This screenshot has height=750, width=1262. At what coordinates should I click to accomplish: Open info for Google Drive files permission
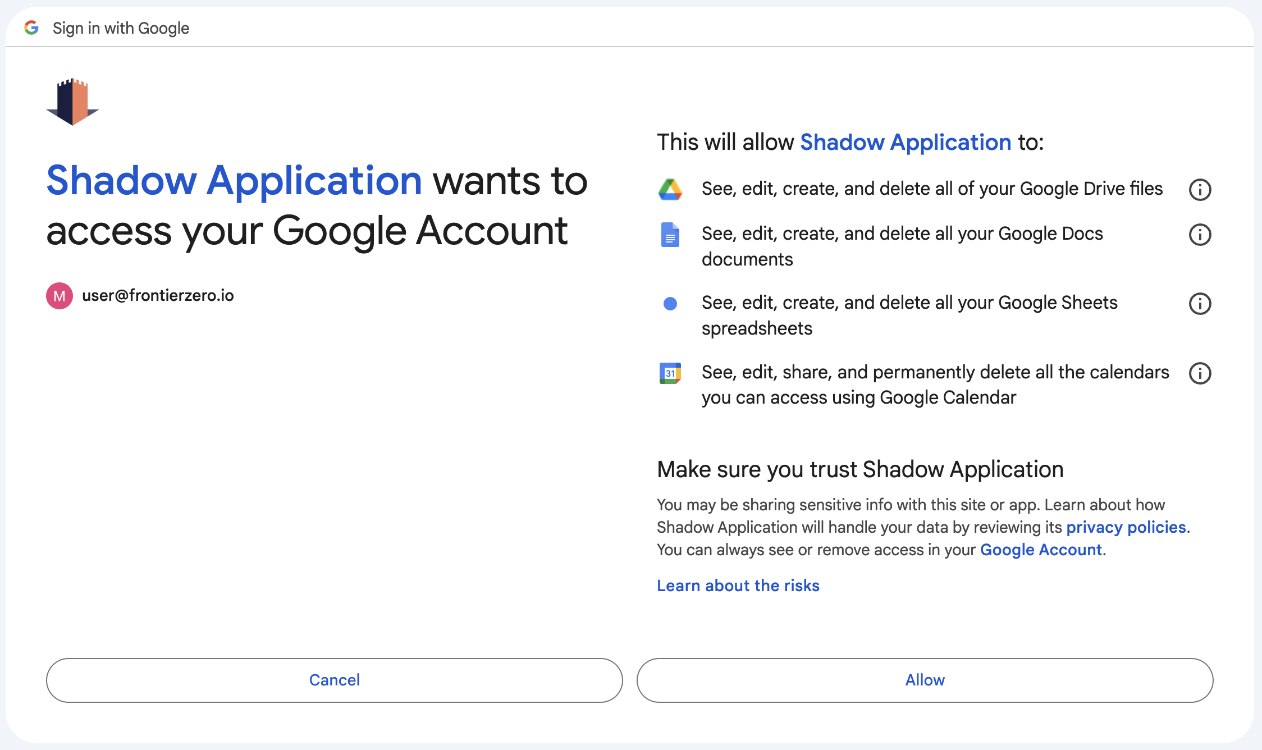click(x=1200, y=190)
